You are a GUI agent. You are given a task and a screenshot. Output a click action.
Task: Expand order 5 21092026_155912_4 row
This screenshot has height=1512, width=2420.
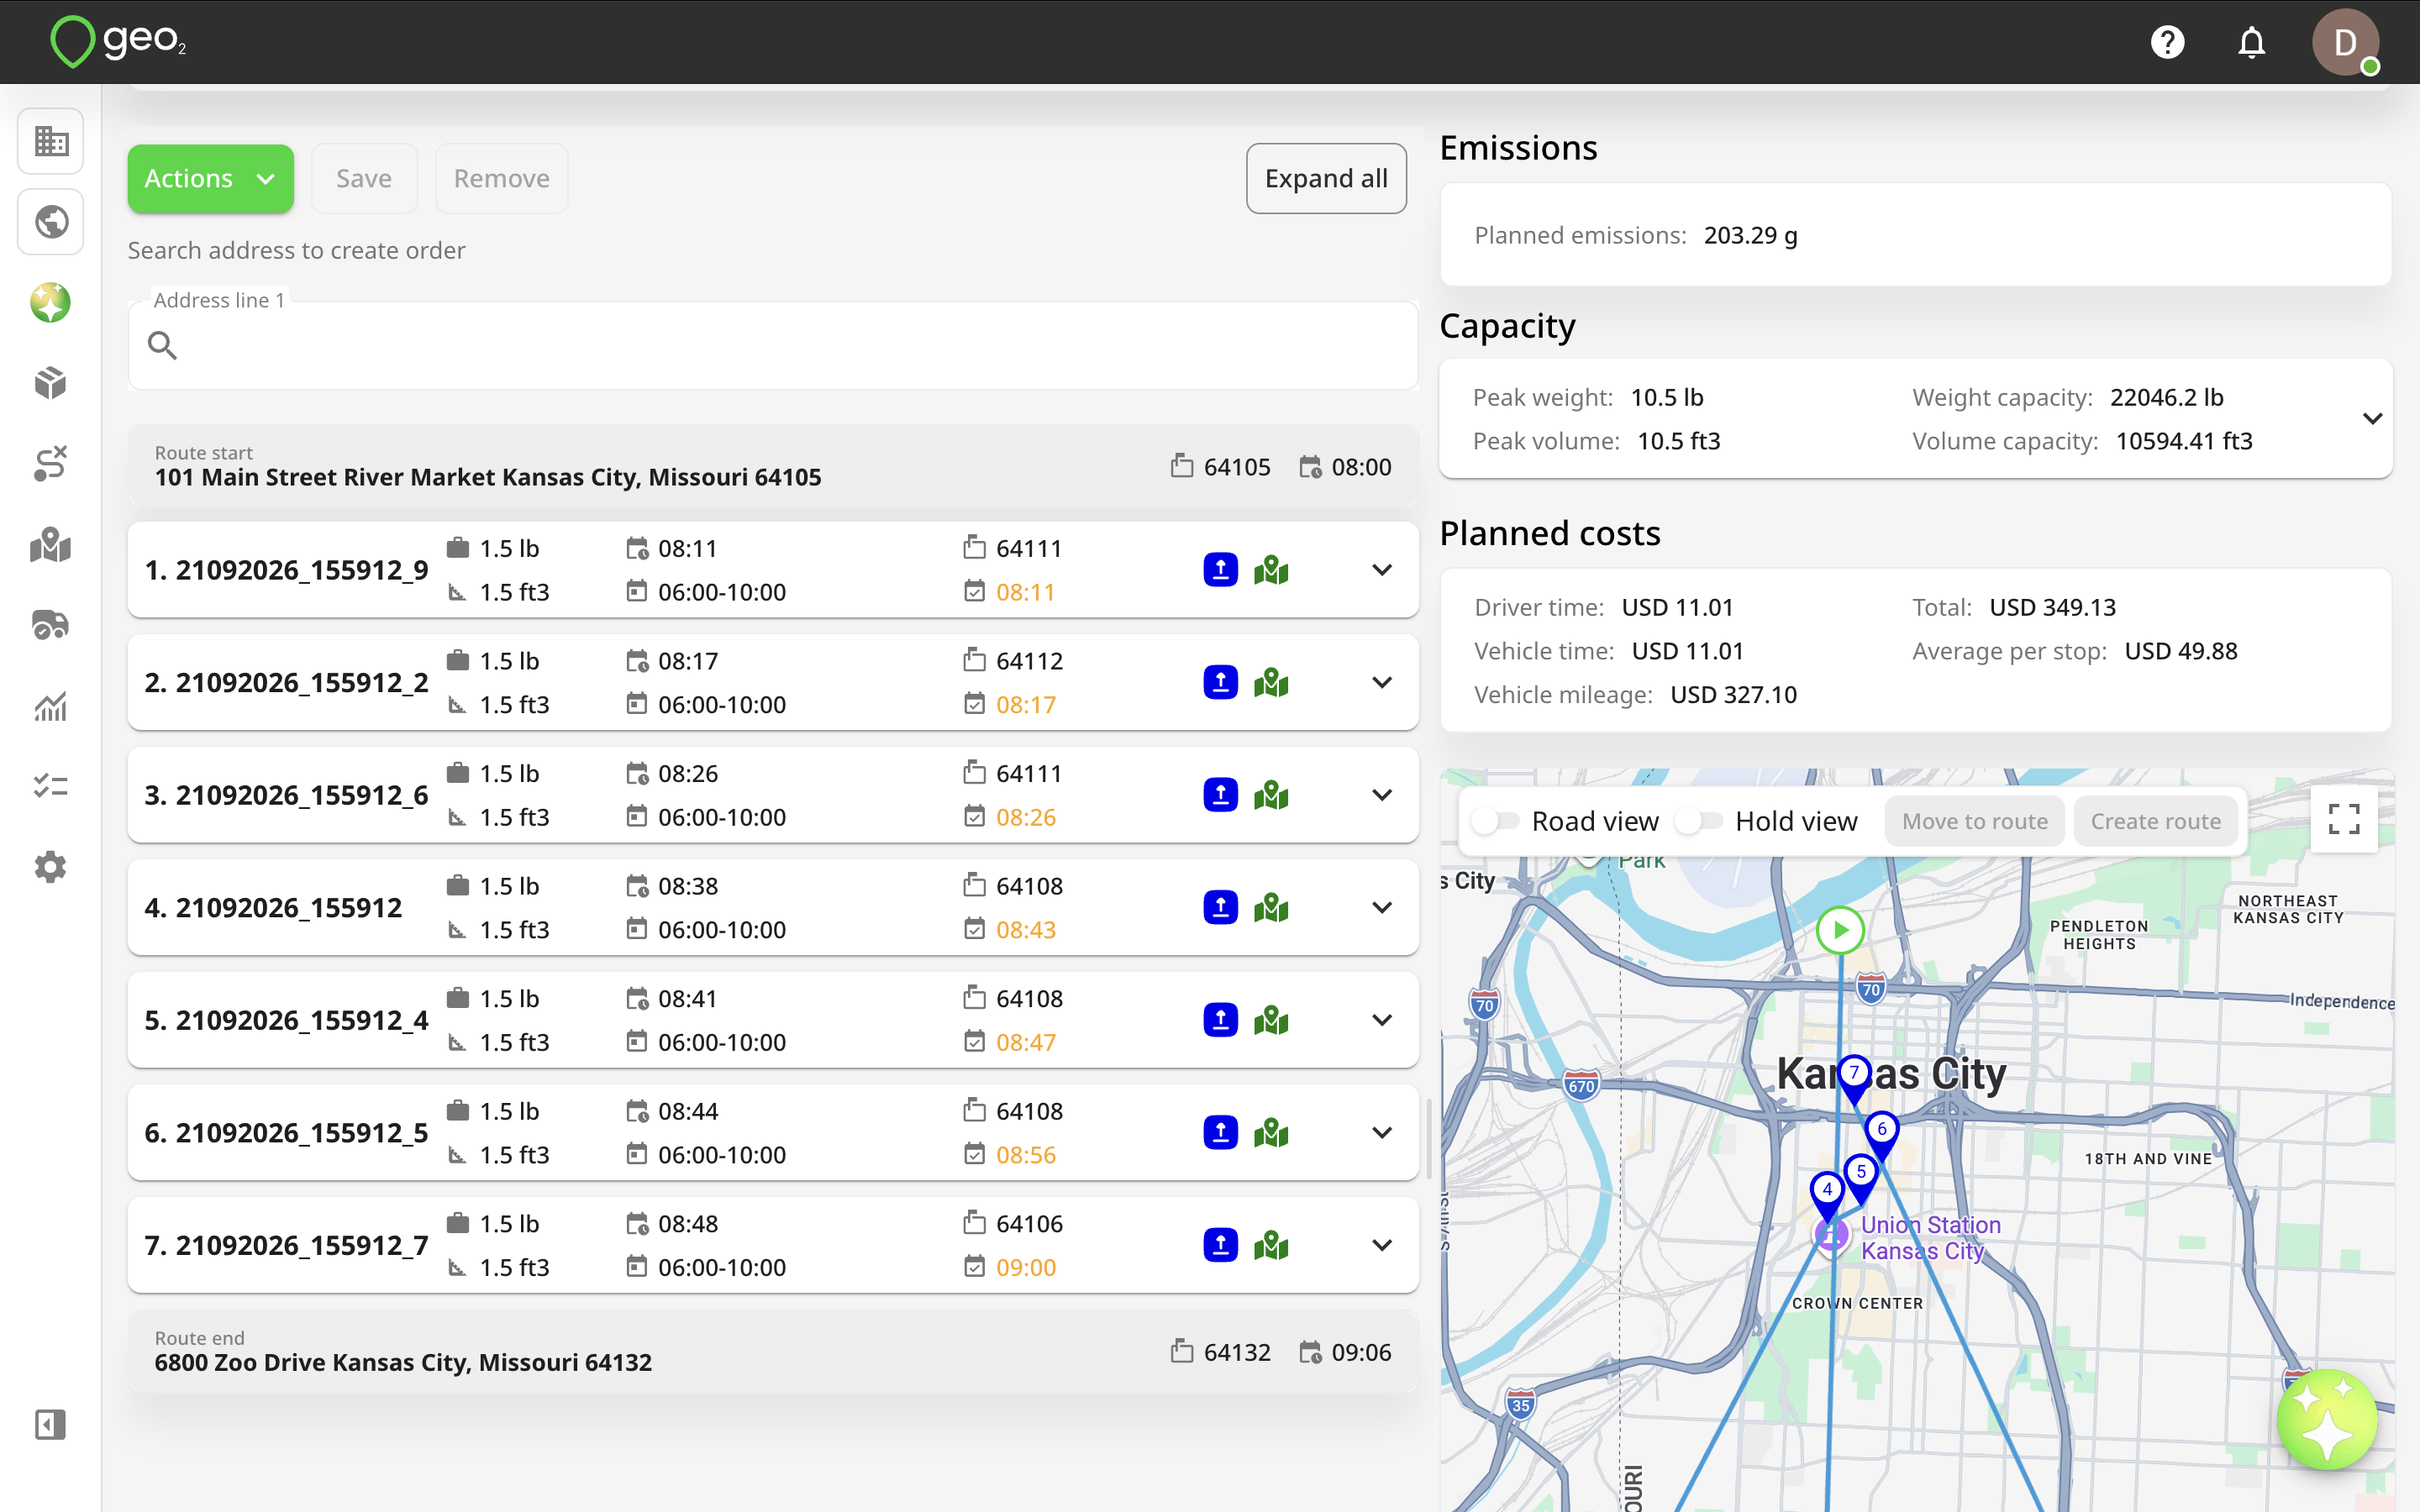(x=1382, y=1020)
